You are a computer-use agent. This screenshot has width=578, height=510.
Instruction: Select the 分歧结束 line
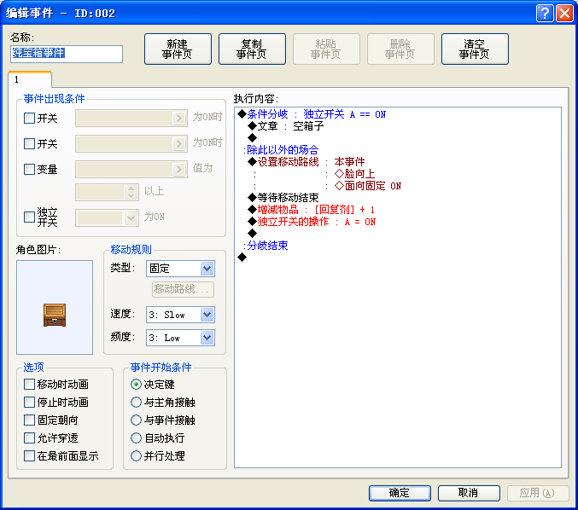pyautogui.click(x=266, y=246)
